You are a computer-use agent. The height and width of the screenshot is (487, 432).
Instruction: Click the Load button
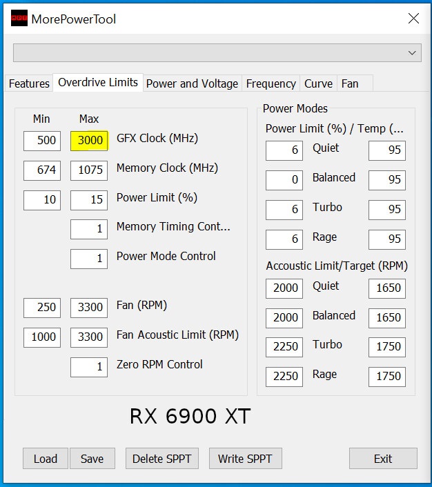coord(46,459)
